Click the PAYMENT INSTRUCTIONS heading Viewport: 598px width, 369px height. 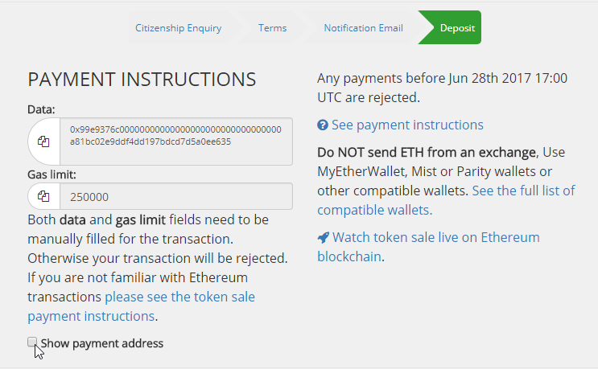pyautogui.click(x=142, y=80)
